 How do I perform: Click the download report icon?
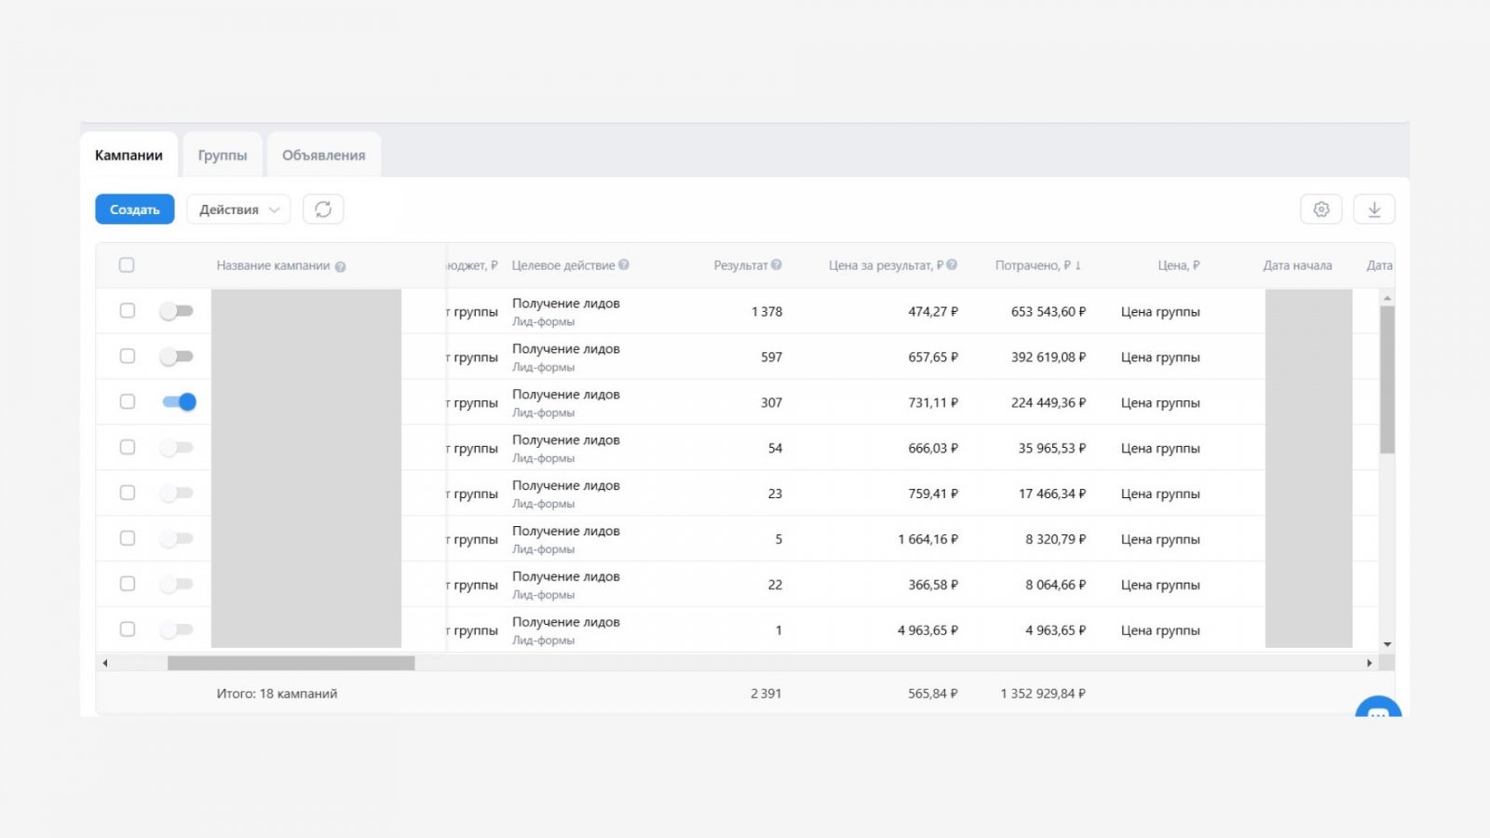[x=1374, y=209]
